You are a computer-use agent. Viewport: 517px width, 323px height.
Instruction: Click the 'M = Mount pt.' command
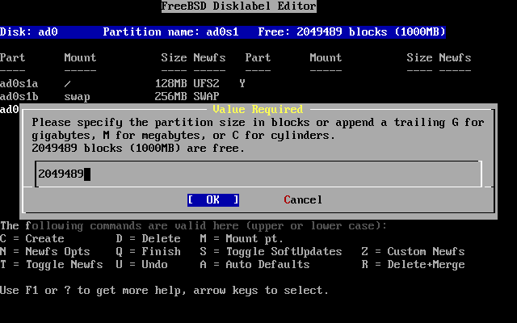(242, 239)
